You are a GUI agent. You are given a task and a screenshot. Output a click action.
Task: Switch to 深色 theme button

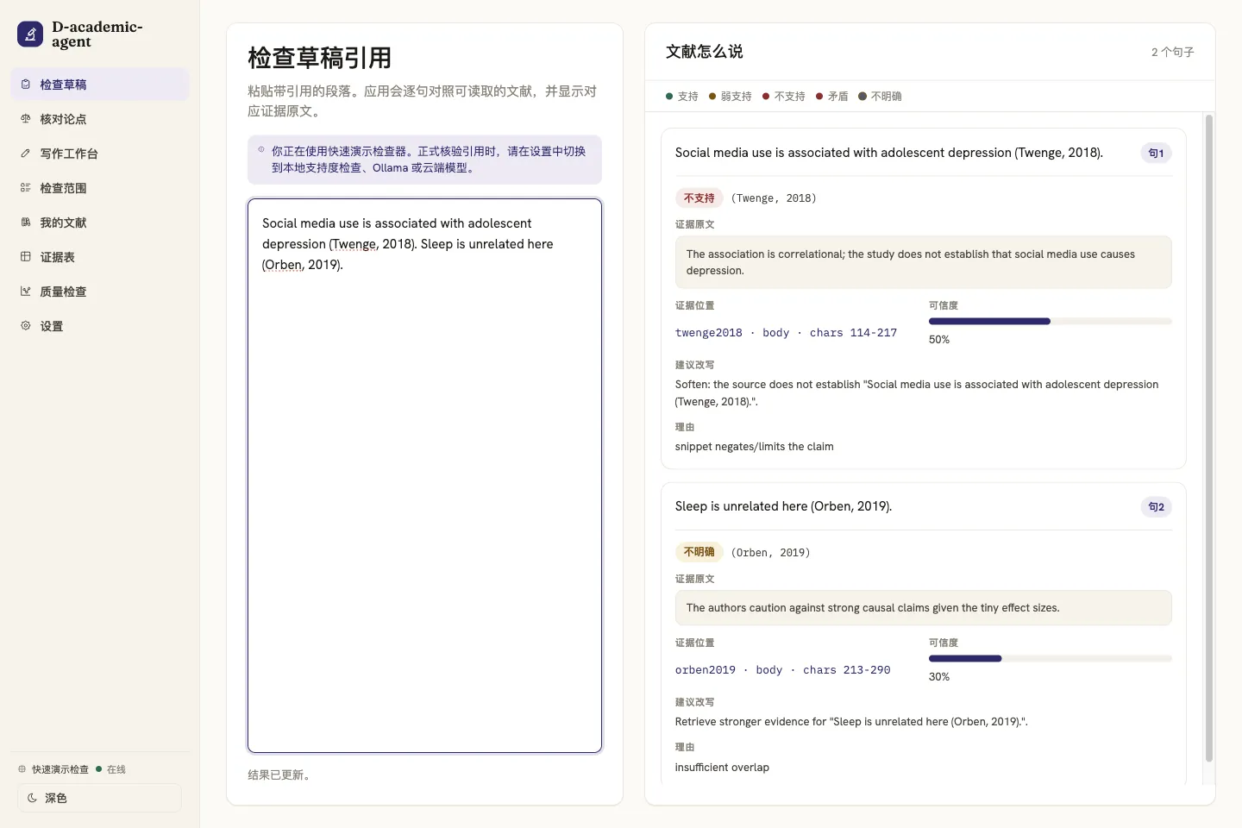pyautogui.click(x=99, y=798)
